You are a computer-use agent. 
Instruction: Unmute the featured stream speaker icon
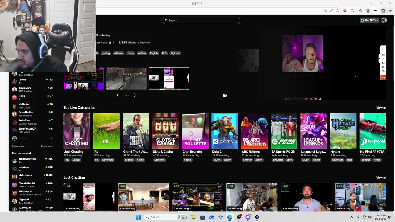(225, 96)
